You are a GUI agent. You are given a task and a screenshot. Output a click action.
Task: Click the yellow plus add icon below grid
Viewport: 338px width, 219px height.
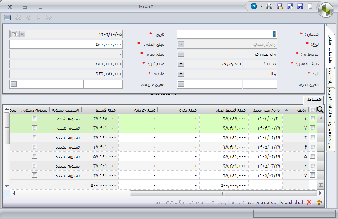(x=319, y=203)
